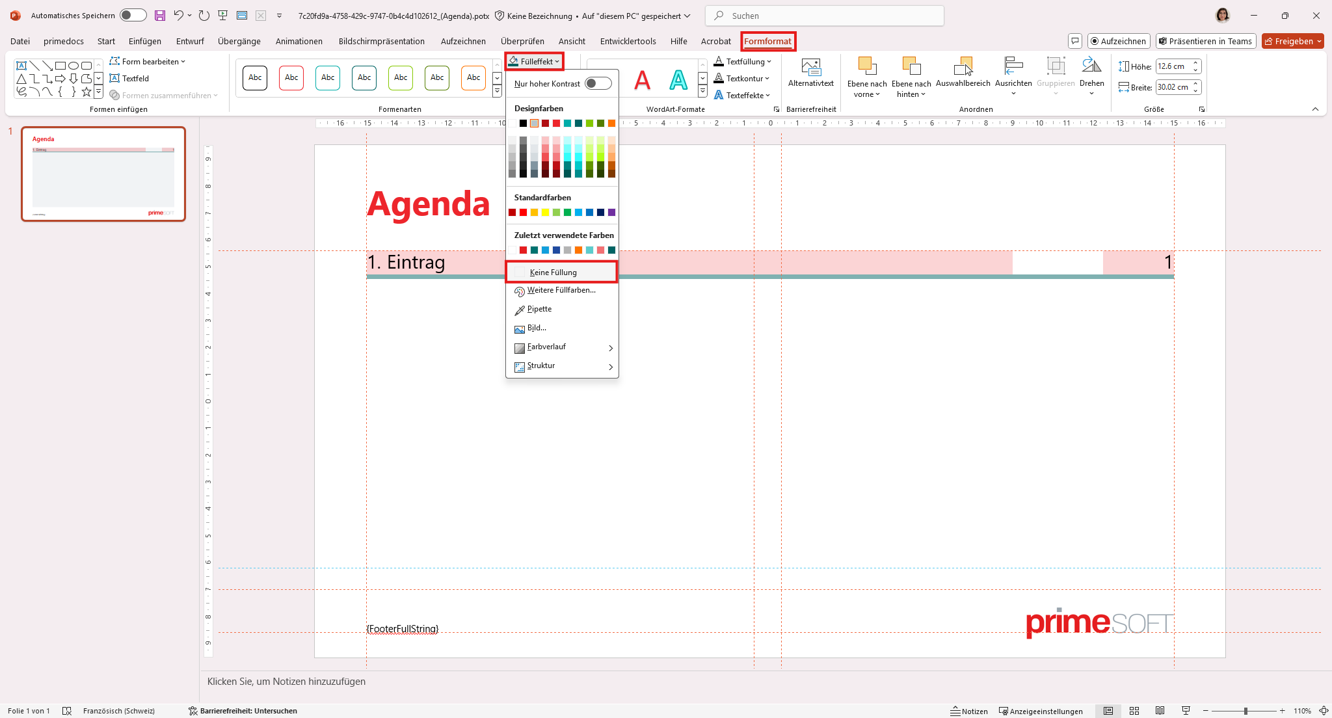Click the comments icon in the ribbon header
The width and height of the screenshot is (1332, 718).
point(1075,41)
